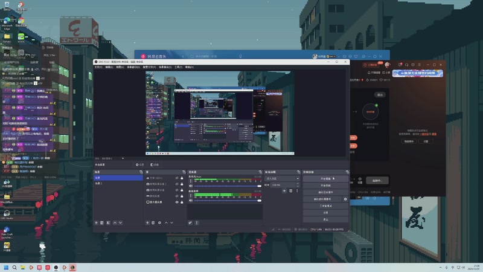
Task: Add a new source with the plus icon
Action: [147, 222]
